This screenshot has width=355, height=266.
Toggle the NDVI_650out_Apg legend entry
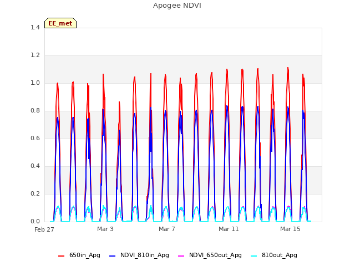click(x=210, y=255)
